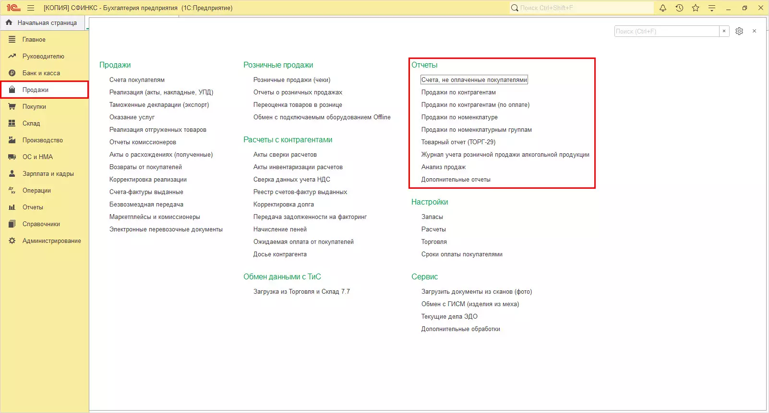
Task: Switch to Начальная страница tab
Action: tap(42, 23)
